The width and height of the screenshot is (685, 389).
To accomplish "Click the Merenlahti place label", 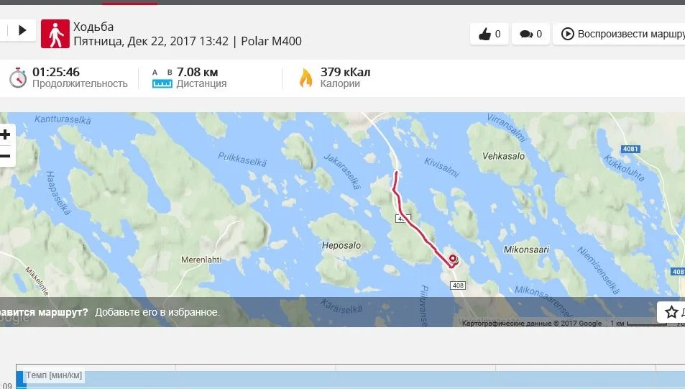I will pyautogui.click(x=201, y=260).
